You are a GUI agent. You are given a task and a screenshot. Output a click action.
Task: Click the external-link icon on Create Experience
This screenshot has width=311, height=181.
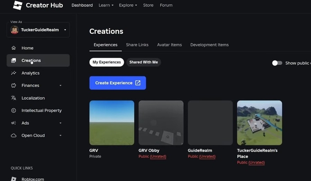[x=138, y=83]
